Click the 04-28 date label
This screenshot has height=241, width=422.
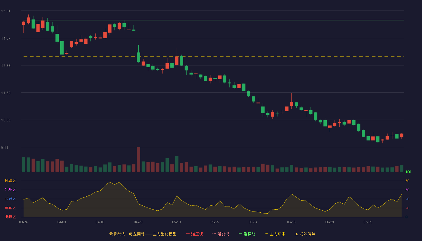(138, 222)
